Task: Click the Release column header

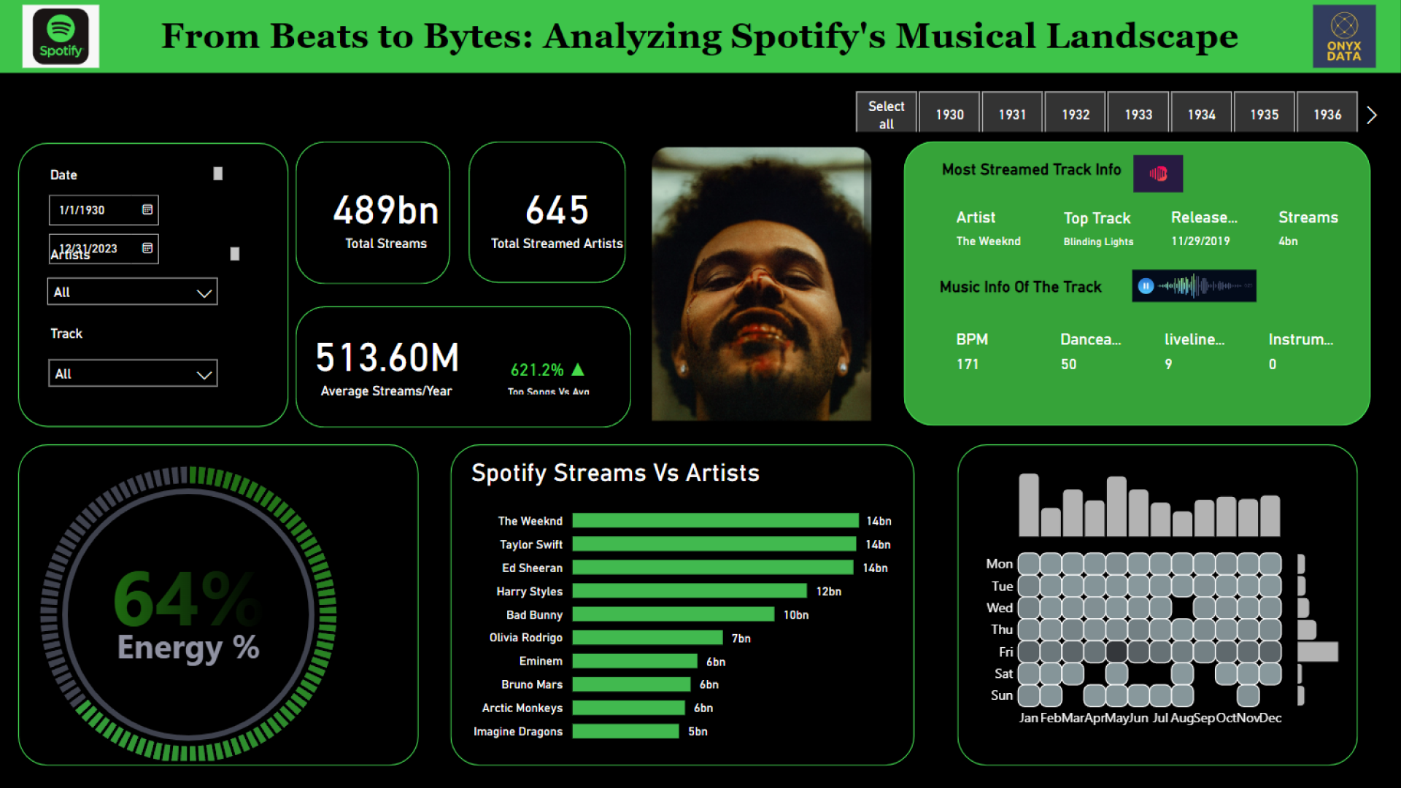Action: tap(1204, 217)
